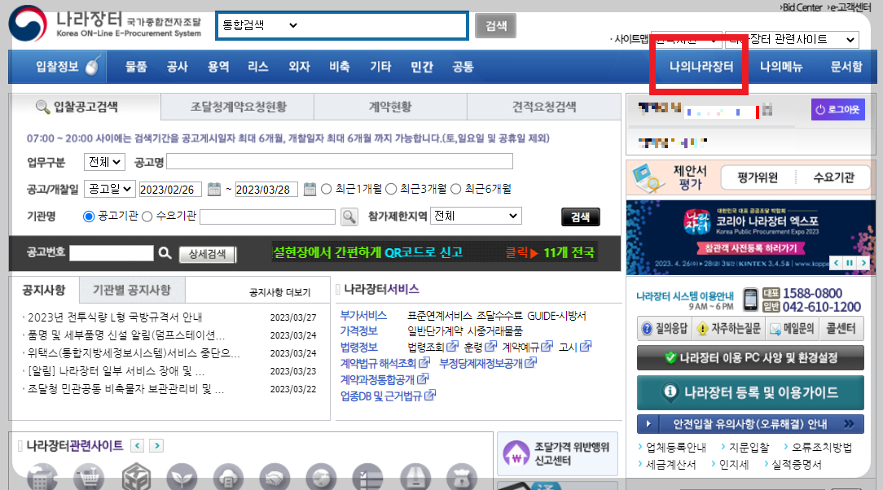The width and height of the screenshot is (883, 490).
Task: Click 공지사항 더보기 link
Action: click(x=280, y=292)
